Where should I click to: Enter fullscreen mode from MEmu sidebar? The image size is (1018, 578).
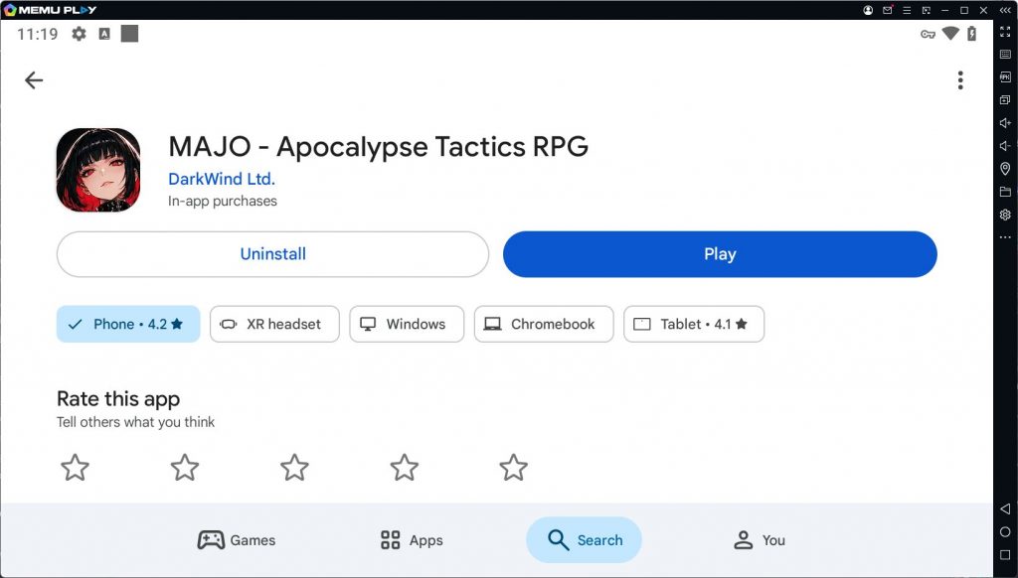click(1005, 31)
